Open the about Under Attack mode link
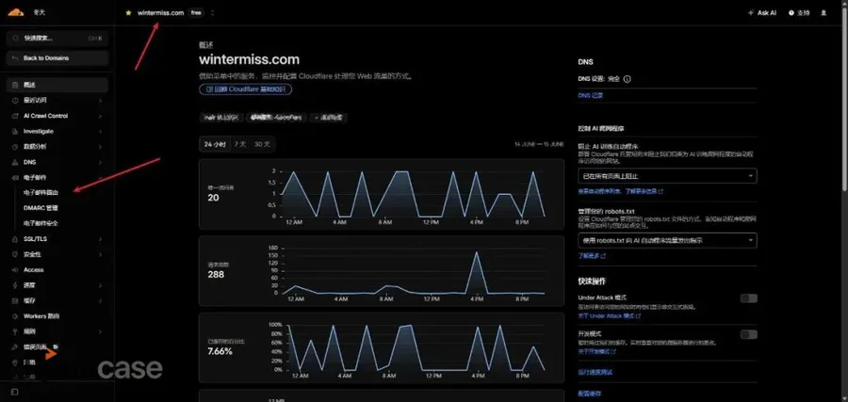Viewport: 848px width, 402px height. click(609, 315)
